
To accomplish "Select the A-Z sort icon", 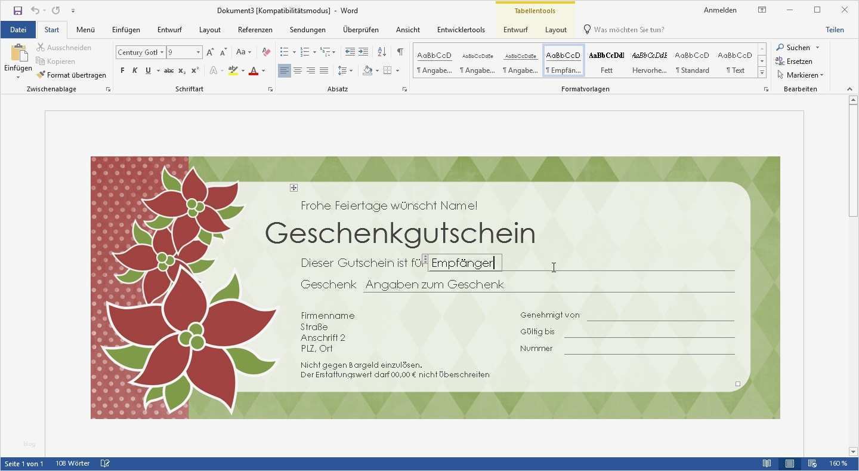I will click(x=381, y=52).
